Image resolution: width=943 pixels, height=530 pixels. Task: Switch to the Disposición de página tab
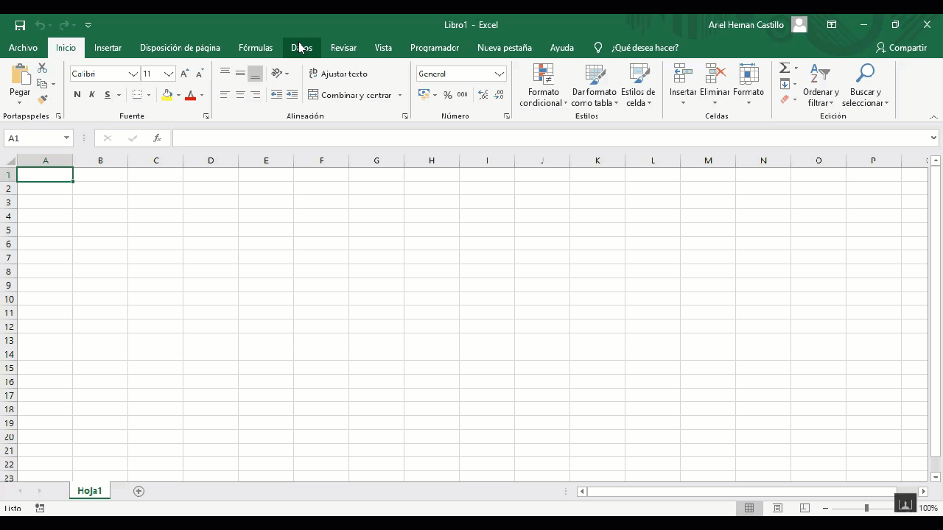[180, 48]
